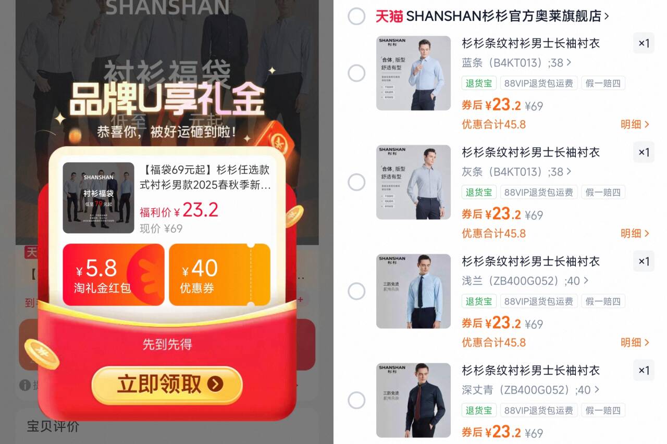
Task: Open 明细 discount details for 蓝条 shirt
Action: [635, 124]
